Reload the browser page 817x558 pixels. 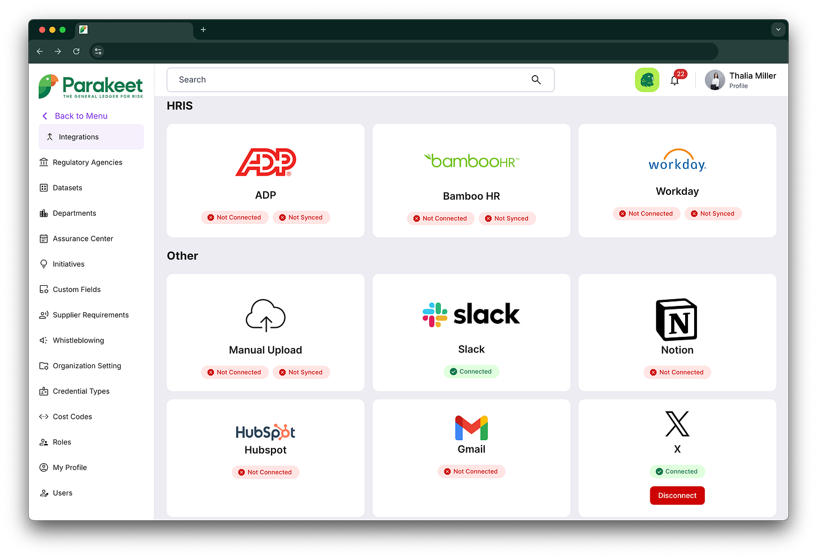pos(76,51)
